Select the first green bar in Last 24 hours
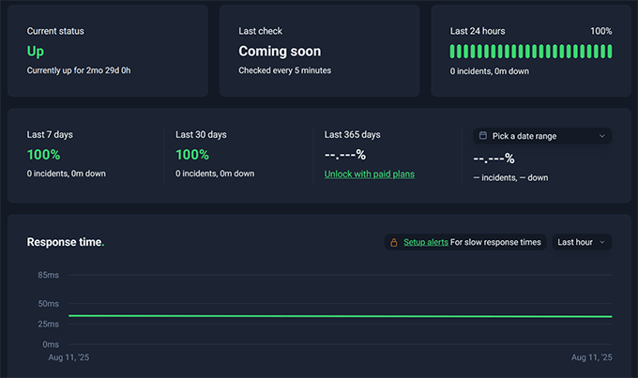638x378 pixels. (453, 51)
